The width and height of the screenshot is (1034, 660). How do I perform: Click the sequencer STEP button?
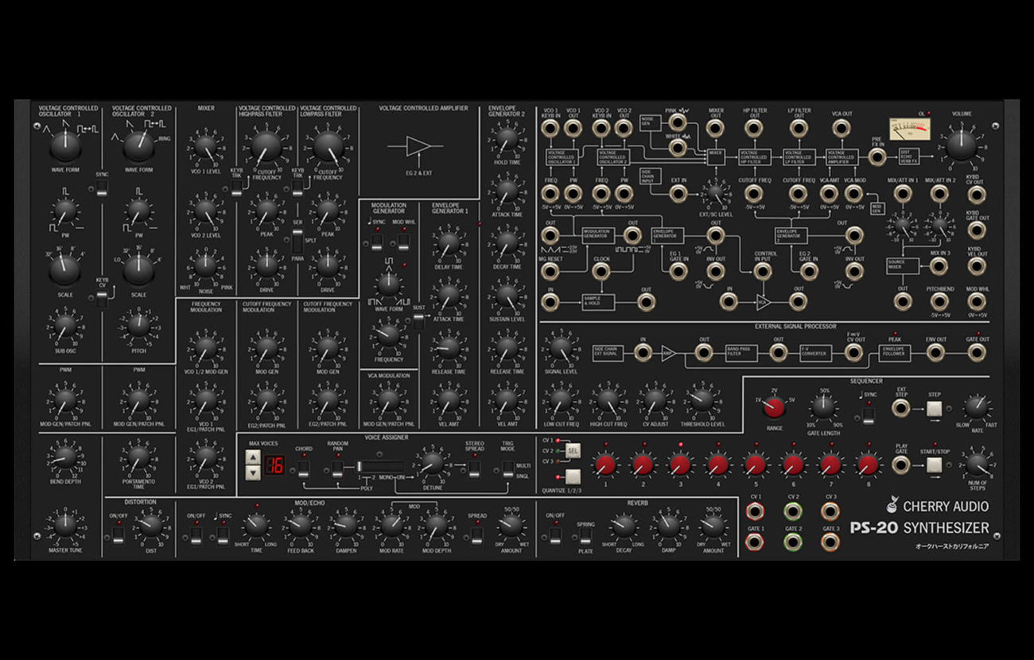pos(935,409)
